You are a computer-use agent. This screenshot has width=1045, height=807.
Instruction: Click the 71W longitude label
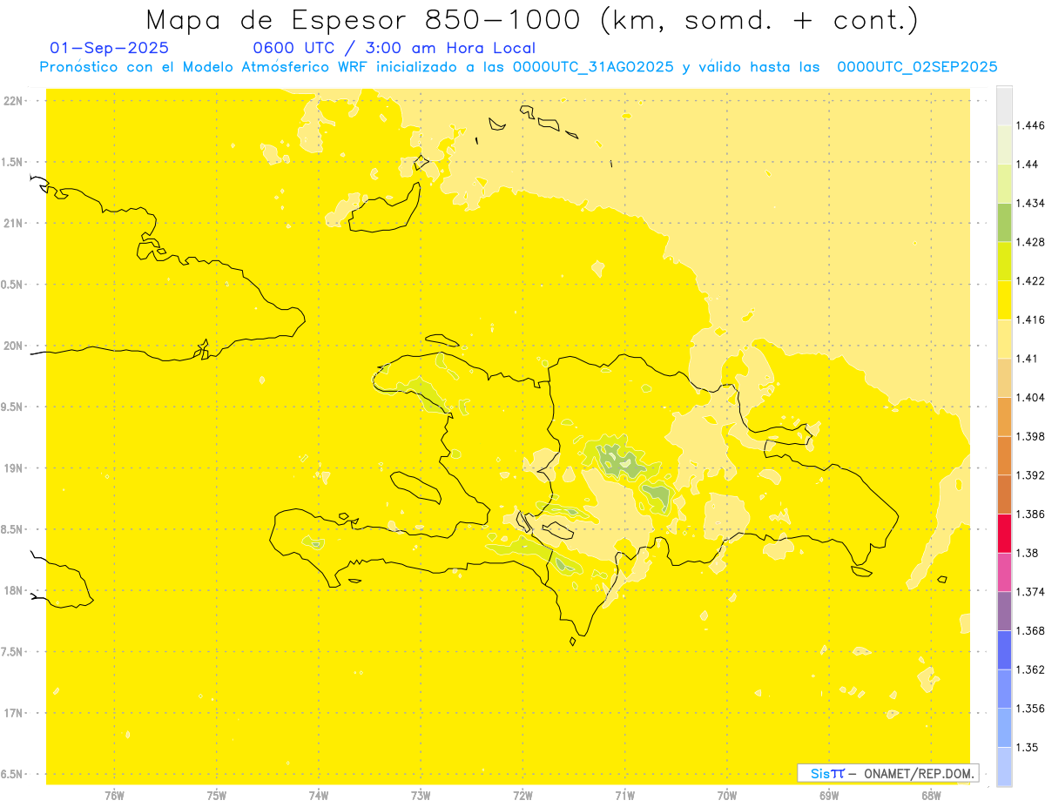(x=624, y=795)
